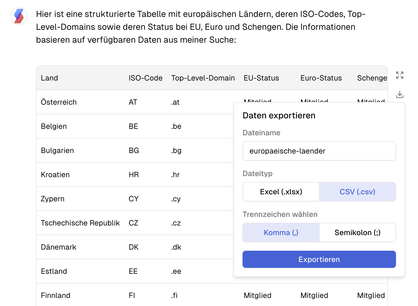Click the Daten exportieren heading
The width and height of the screenshot is (418, 306).
pos(279,115)
